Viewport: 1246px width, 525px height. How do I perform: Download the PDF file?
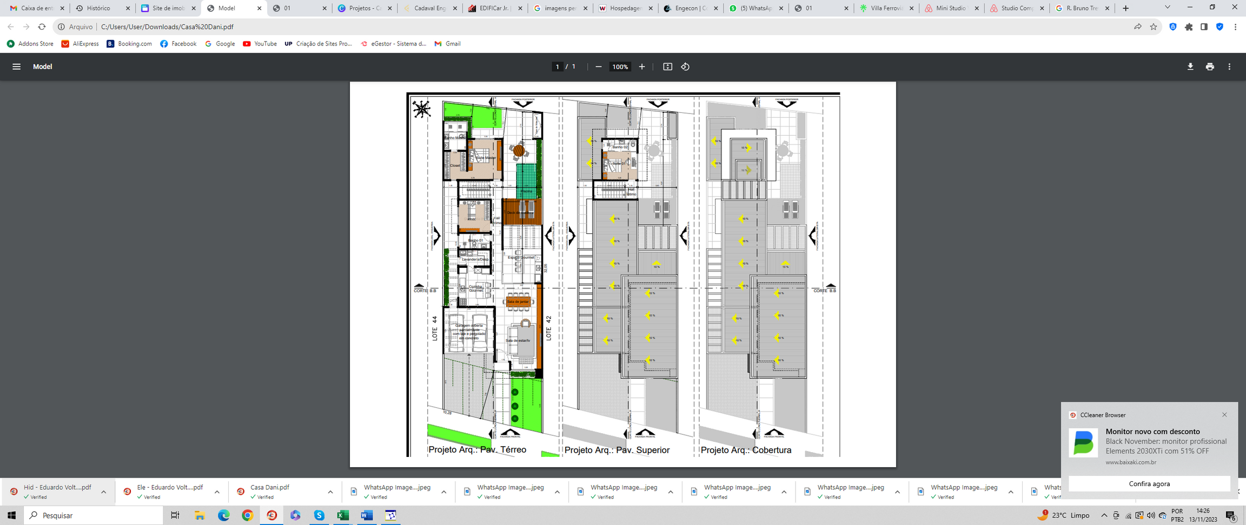[1190, 66]
